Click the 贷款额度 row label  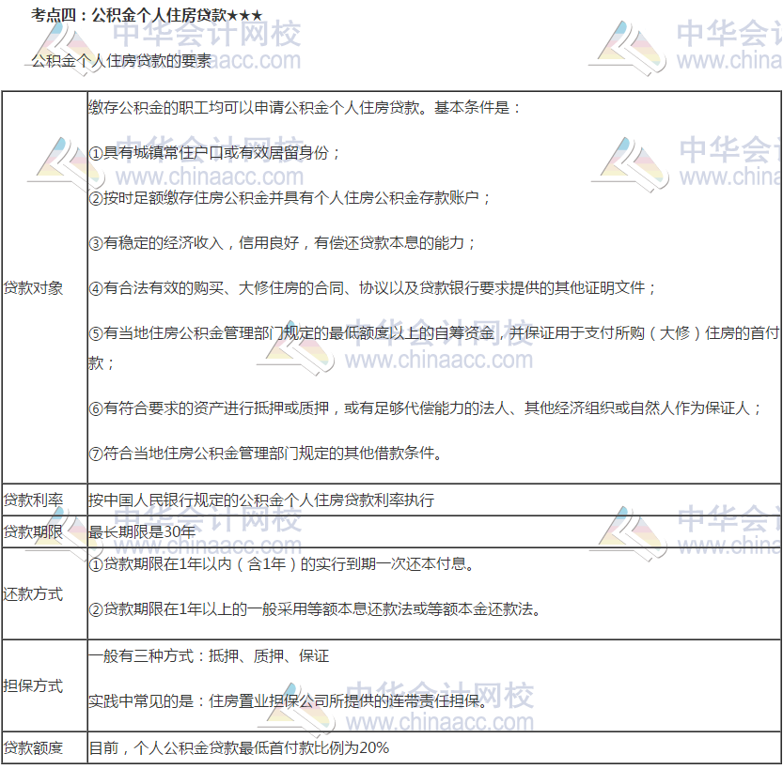(34, 748)
